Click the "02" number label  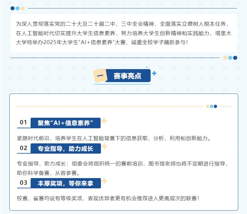[x=24, y=148]
